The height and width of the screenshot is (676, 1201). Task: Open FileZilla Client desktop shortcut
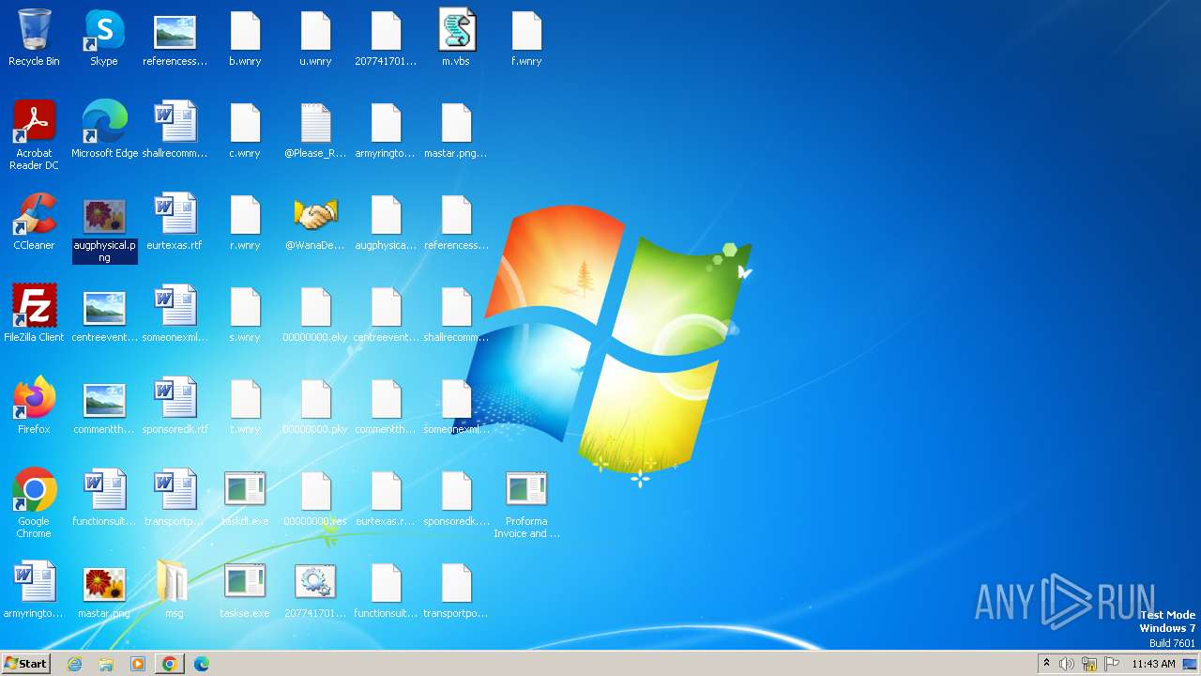(34, 315)
